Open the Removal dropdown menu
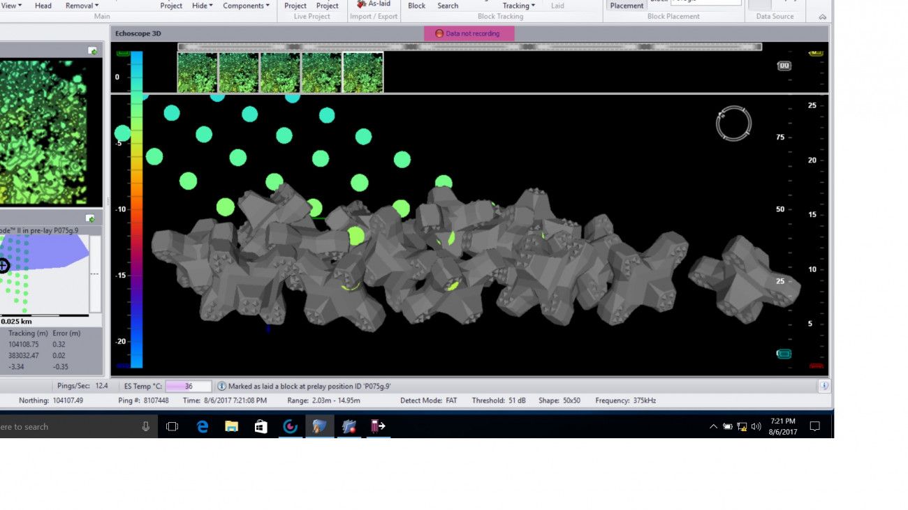908x510 pixels. tap(82, 6)
